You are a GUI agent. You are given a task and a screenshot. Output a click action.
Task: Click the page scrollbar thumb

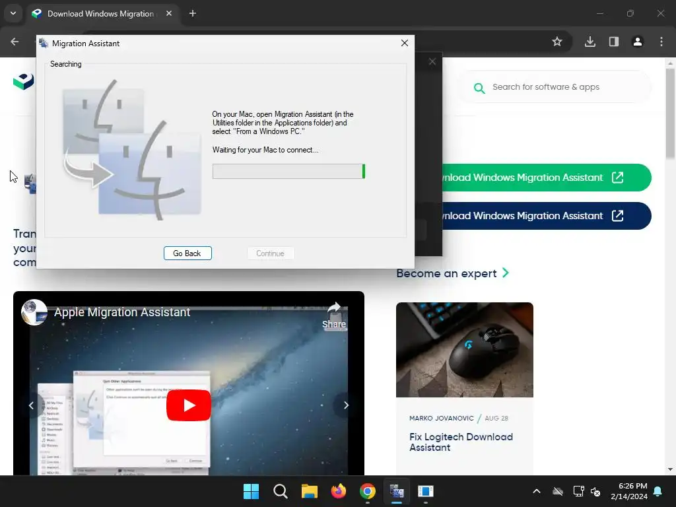click(670, 114)
